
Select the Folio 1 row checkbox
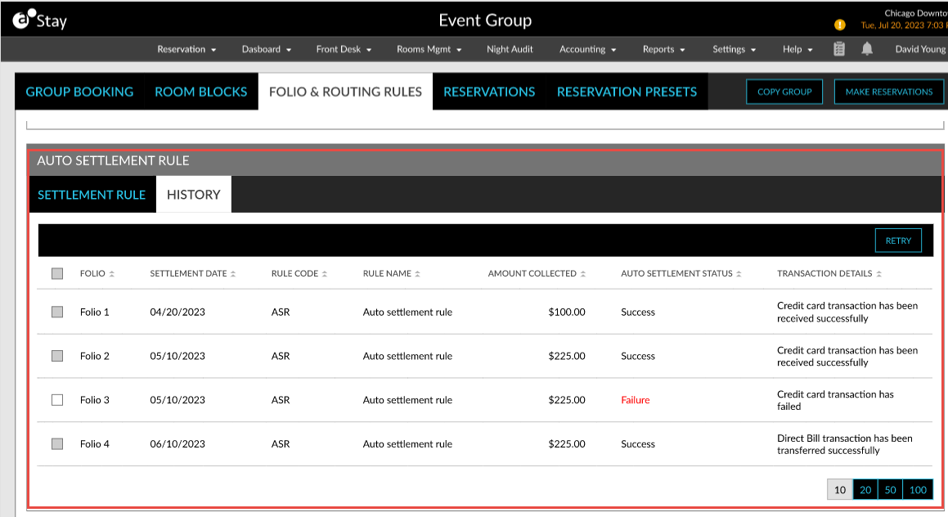coord(56,312)
